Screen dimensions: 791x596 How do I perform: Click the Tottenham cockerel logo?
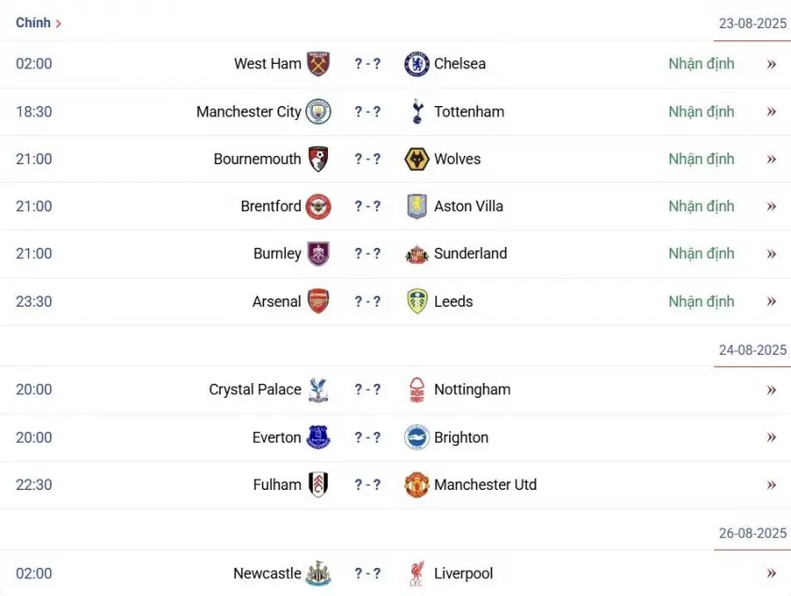417,112
